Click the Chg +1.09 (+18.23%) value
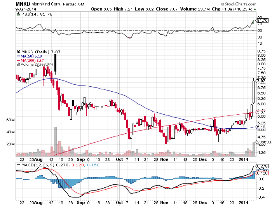 tap(232, 9)
